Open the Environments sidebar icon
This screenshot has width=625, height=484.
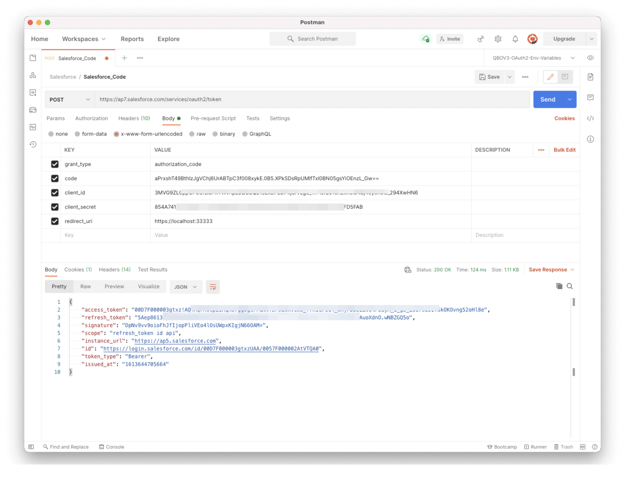(33, 93)
